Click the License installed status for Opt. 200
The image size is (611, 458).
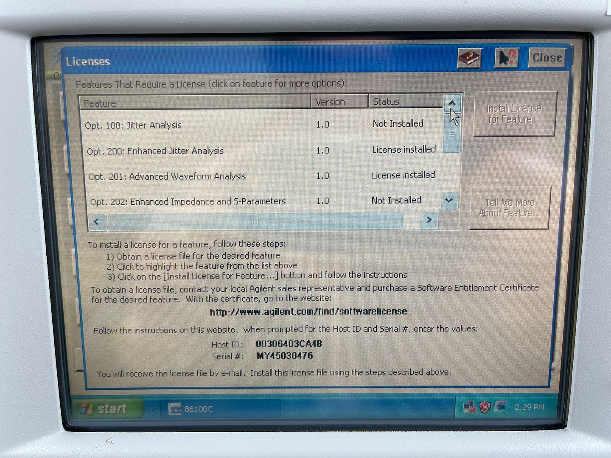404,150
